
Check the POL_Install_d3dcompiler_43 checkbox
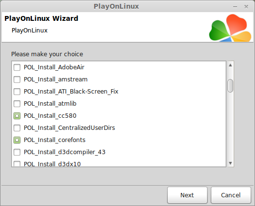pos(17,152)
